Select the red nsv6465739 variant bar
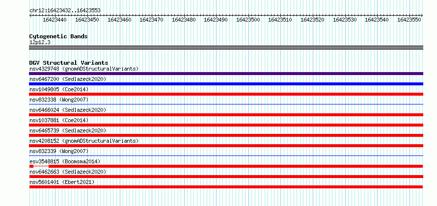This screenshot has width=437, height=206. [x=226, y=135]
